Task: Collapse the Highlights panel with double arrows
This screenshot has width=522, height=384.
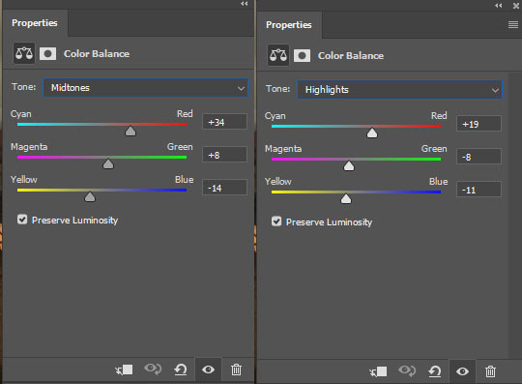Action: click(x=499, y=6)
